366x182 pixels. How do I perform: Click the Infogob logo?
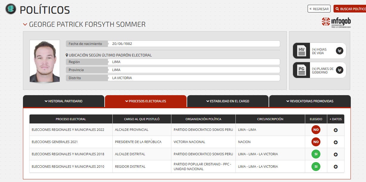[x=336, y=22]
